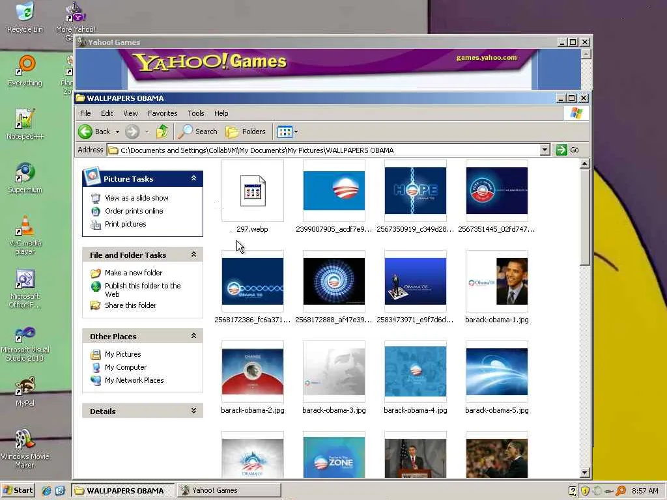This screenshot has height=500, width=667.
Task: Select barack-obama-5.jpg thumbnail
Action: (x=497, y=372)
